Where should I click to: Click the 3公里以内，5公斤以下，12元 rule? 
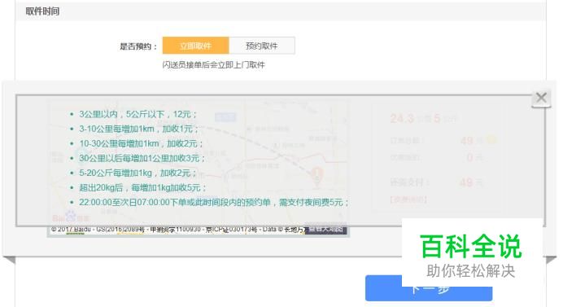tap(137, 114)
